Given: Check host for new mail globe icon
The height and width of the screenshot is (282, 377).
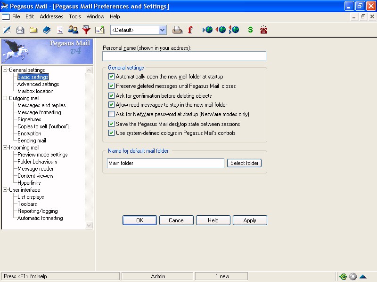Looking at the screenshot, I should 208,30.
